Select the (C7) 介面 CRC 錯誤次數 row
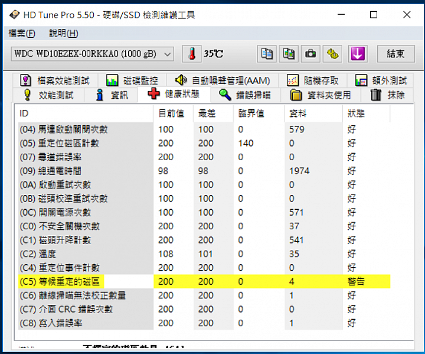Screen dimensions: 425x354 [204, 309]
